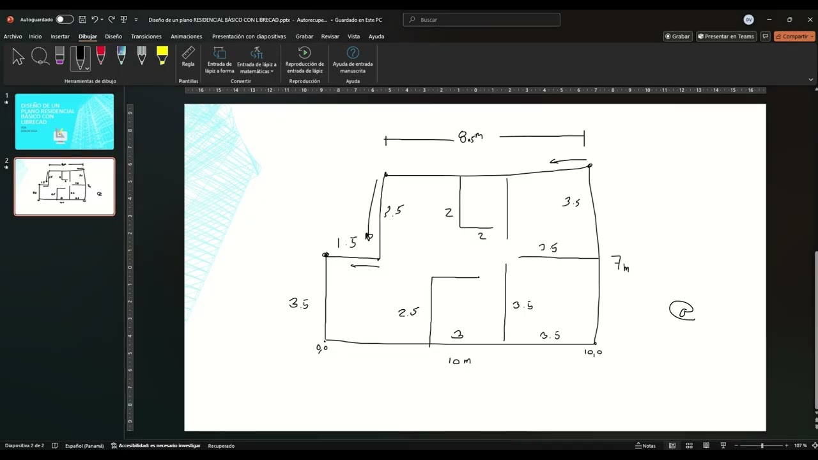This screenshot has width=818, height=460.
Task: Switch to Normal view
Action: [x=672, y=445]
